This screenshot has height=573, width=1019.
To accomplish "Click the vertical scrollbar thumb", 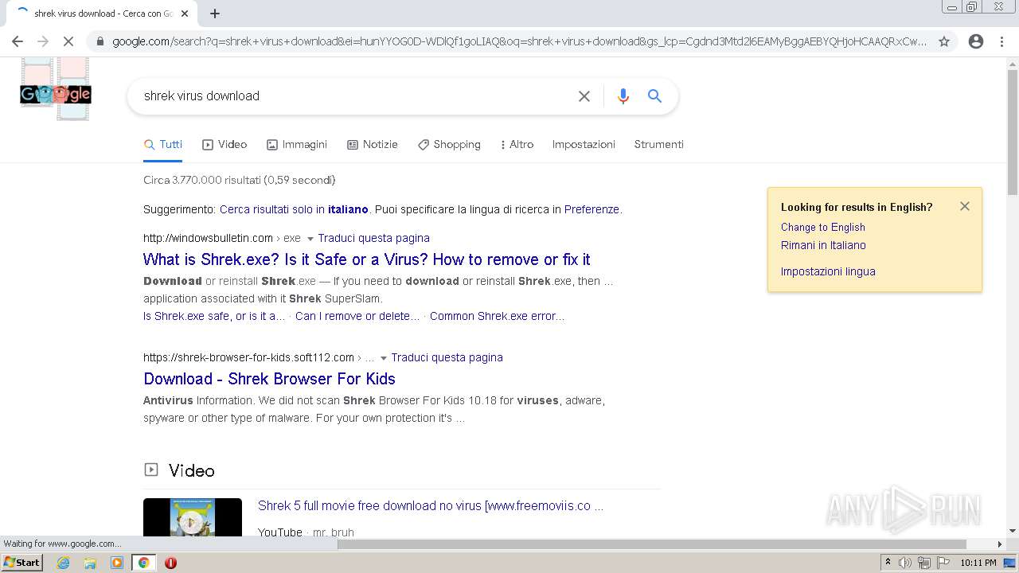I will click(x=1012, y=131).
